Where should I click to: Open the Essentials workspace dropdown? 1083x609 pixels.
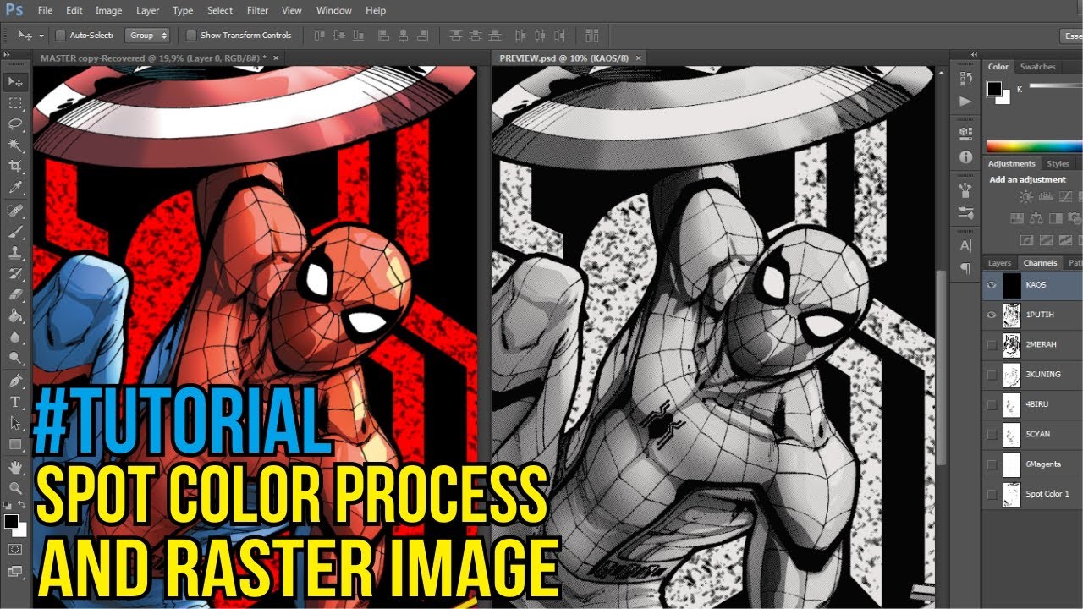click(x=1072, y=36)
